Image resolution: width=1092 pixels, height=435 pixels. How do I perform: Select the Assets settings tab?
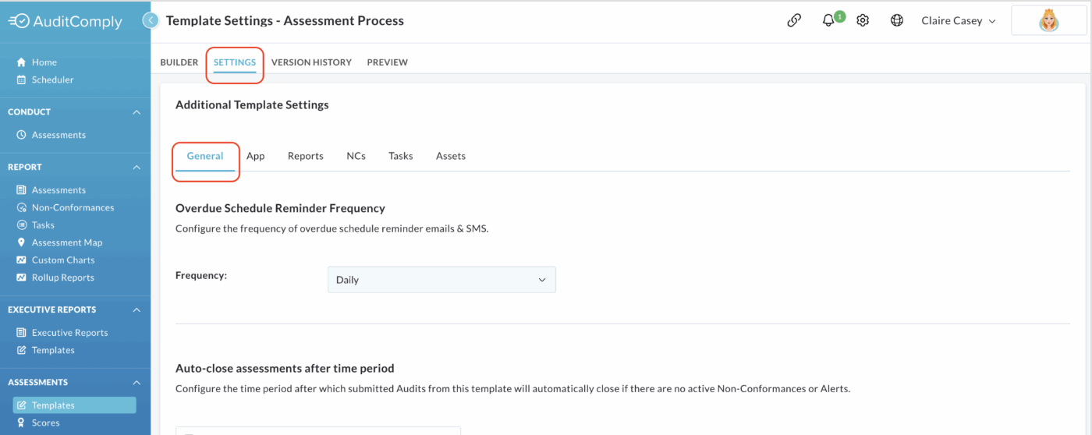(451, 156)
